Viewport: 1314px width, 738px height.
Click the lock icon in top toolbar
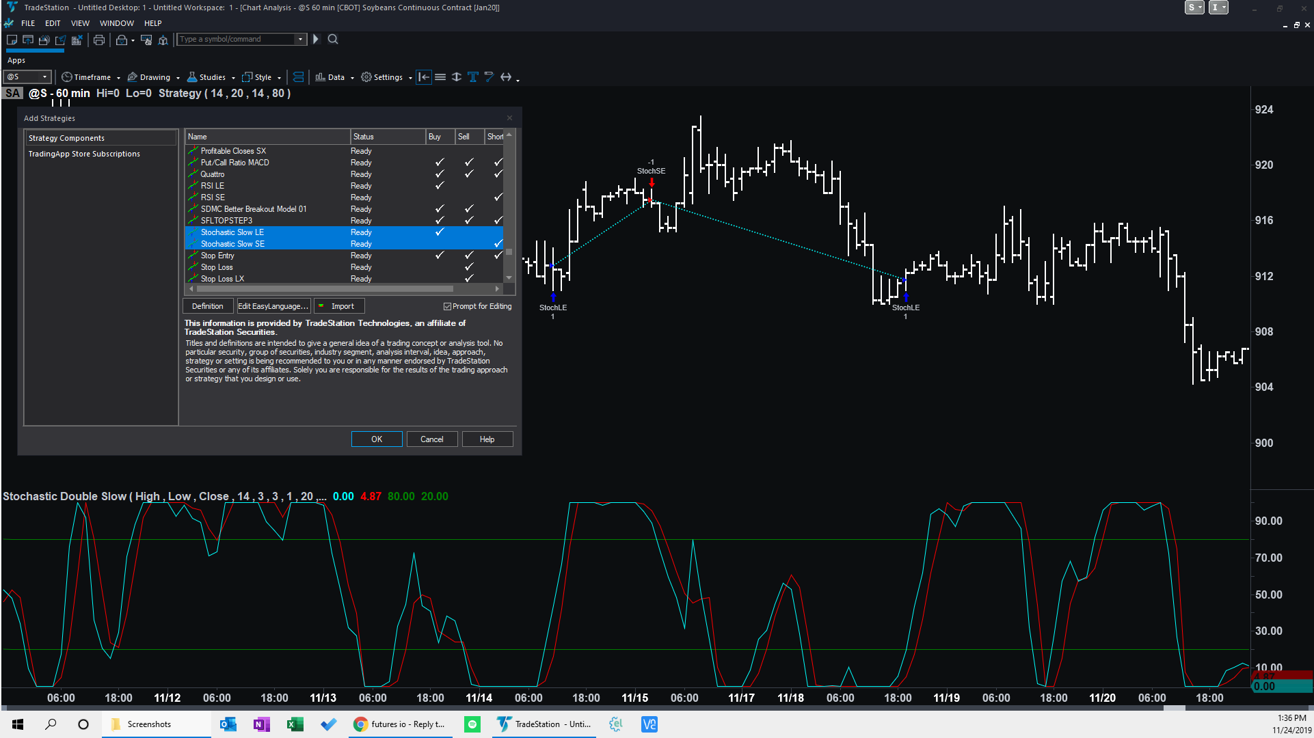coord(122,40)
